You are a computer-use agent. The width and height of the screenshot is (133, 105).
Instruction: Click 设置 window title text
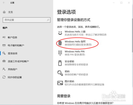pyautogui.click(x=12, y=3)
